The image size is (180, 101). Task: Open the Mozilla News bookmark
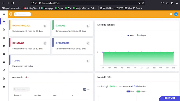click(x=107, y=8)
